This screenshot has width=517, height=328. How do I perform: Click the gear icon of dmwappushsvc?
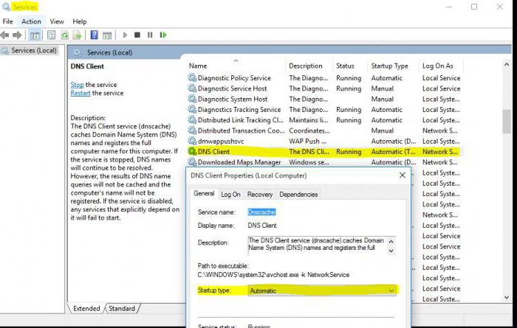192,141
